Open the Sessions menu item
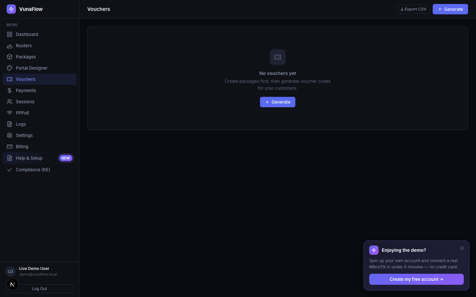 point(39,102)
